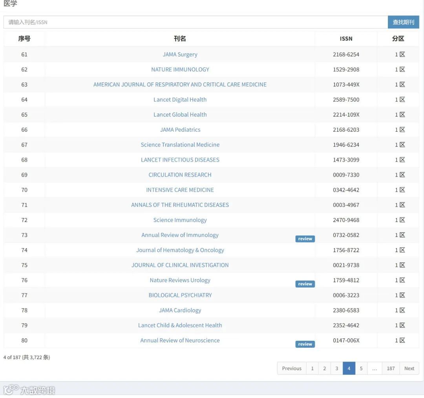
Task: Click 1区 in the BIOLOGICAL PSYCHIATRY row
Action: [x=400, y=295]
